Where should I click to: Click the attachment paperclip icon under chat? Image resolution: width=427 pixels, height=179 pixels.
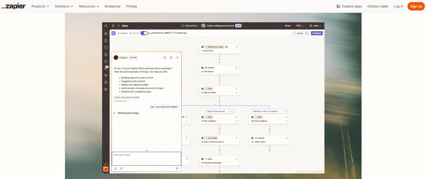[121, 168]
